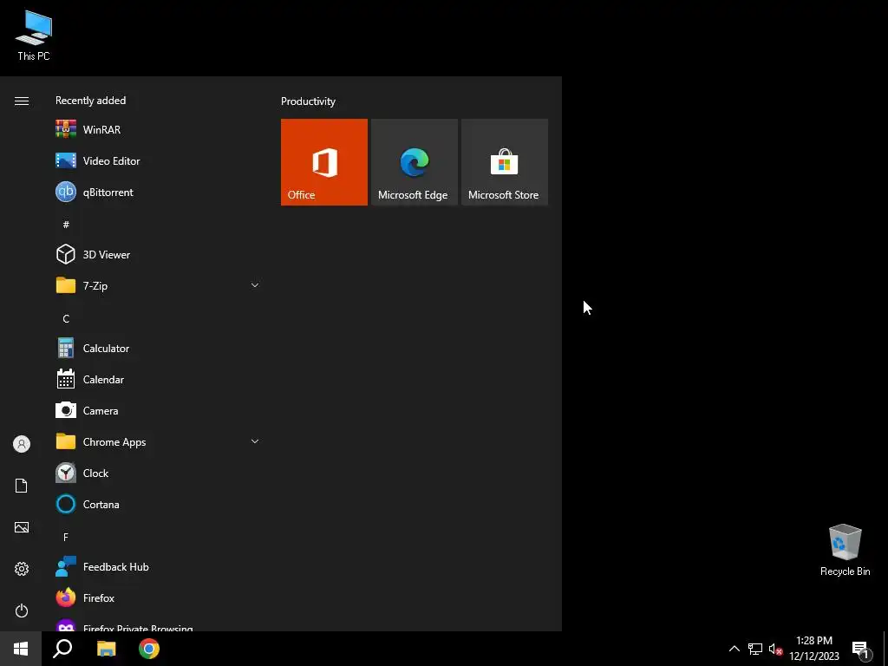The height and width of the screenshot is (666, 888).
Task: Open File Explorer from taskbar
Action: [x=106, y=649]
